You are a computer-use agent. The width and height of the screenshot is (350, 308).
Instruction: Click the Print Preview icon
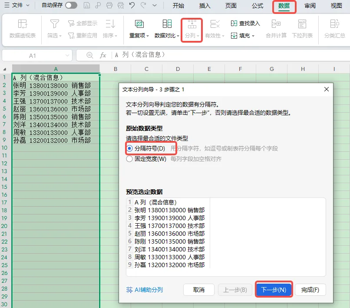[121, 5]
